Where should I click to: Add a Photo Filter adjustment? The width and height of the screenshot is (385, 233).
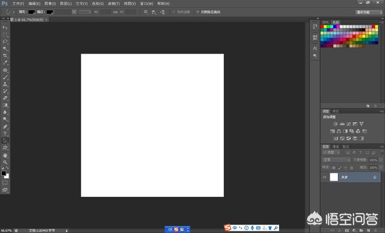pos(351,131)
